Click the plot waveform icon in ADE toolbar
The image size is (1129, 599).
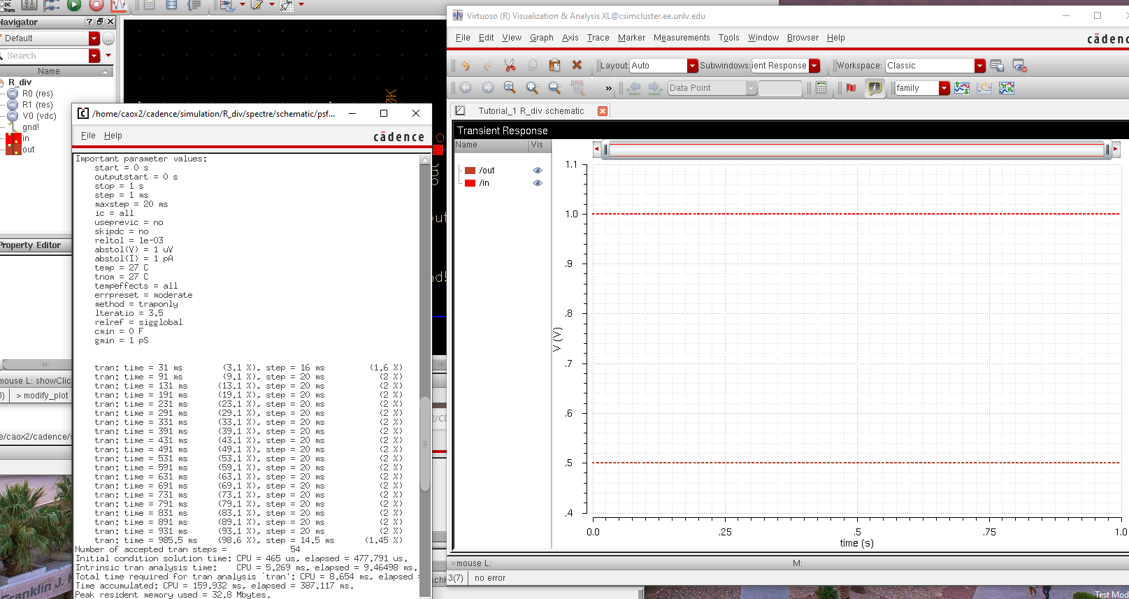coord(119,5)
